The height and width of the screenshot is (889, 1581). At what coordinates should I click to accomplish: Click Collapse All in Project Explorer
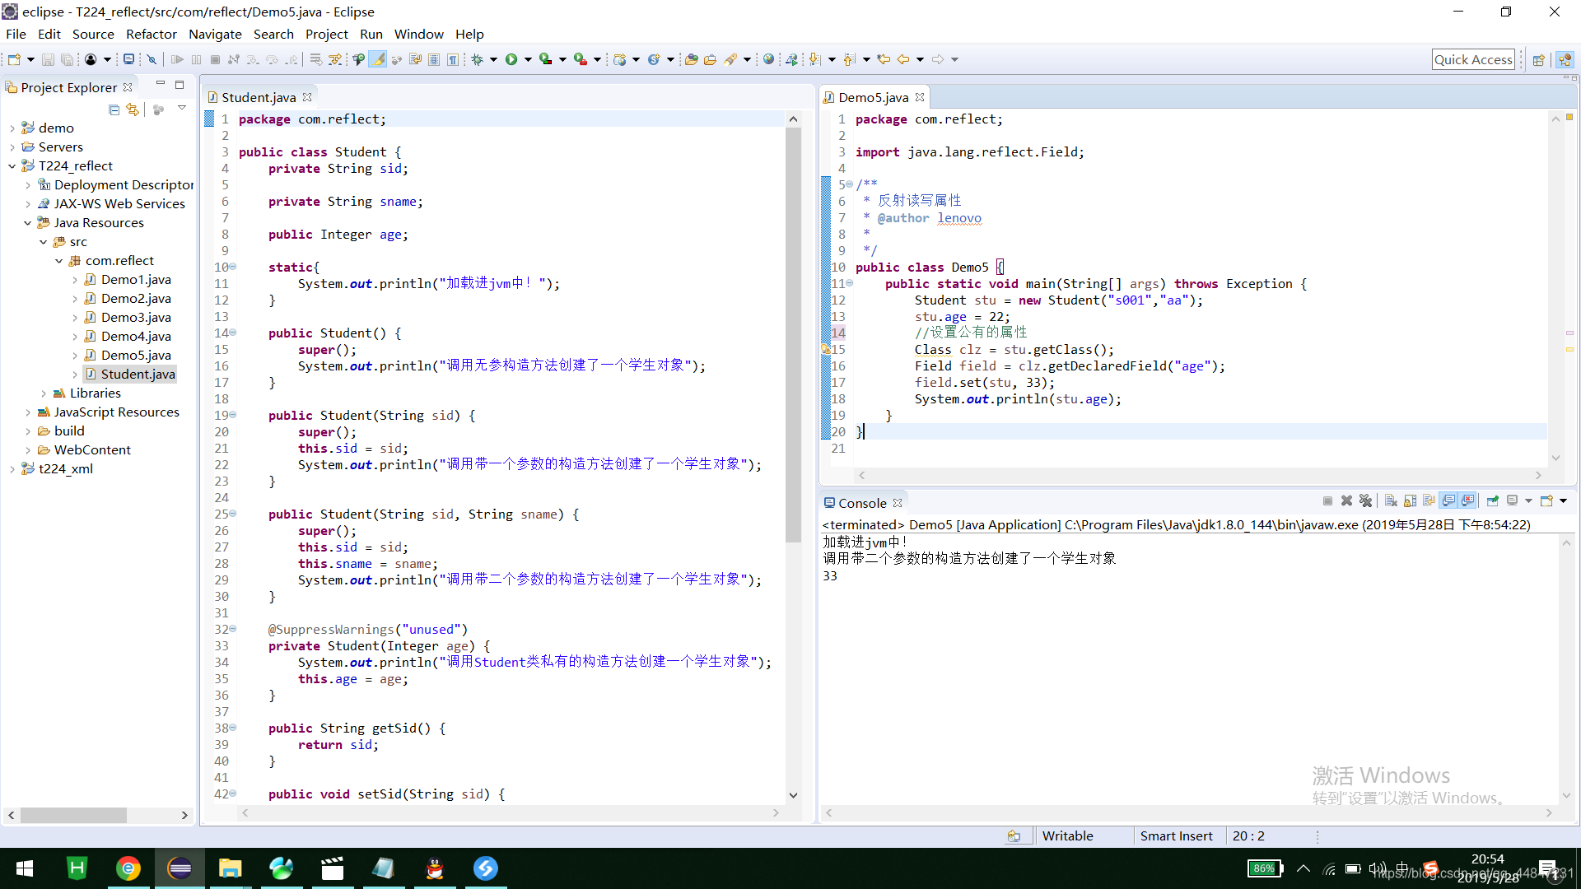[114, 109]
